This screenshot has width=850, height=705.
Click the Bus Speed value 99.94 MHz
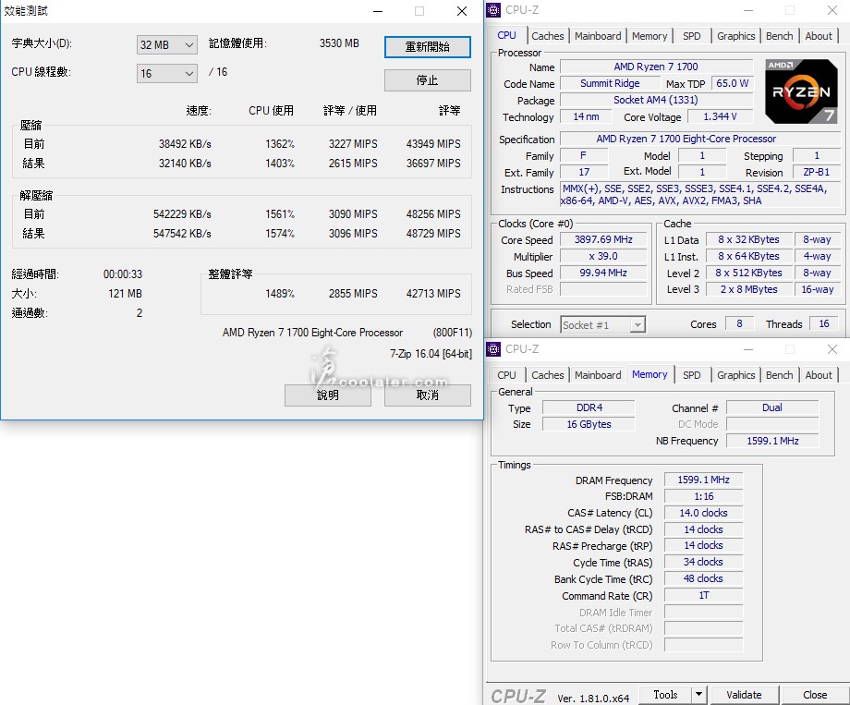(603, 273)
